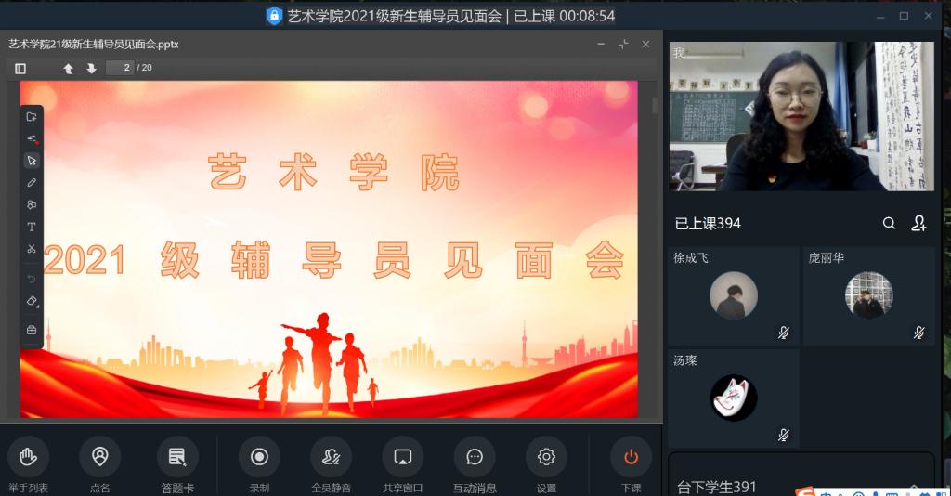Viewport: 951px width, 496px height.
Task: Select the text tool in annotation bar
Action: coord(32,227)
